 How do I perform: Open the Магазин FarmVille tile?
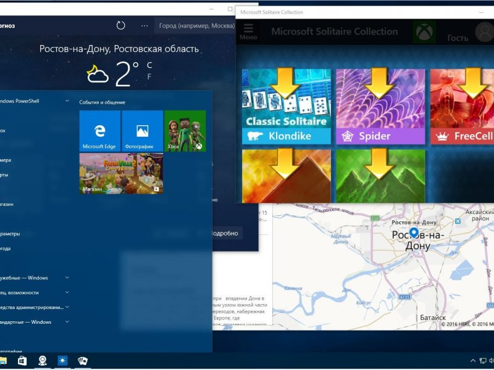121,173
